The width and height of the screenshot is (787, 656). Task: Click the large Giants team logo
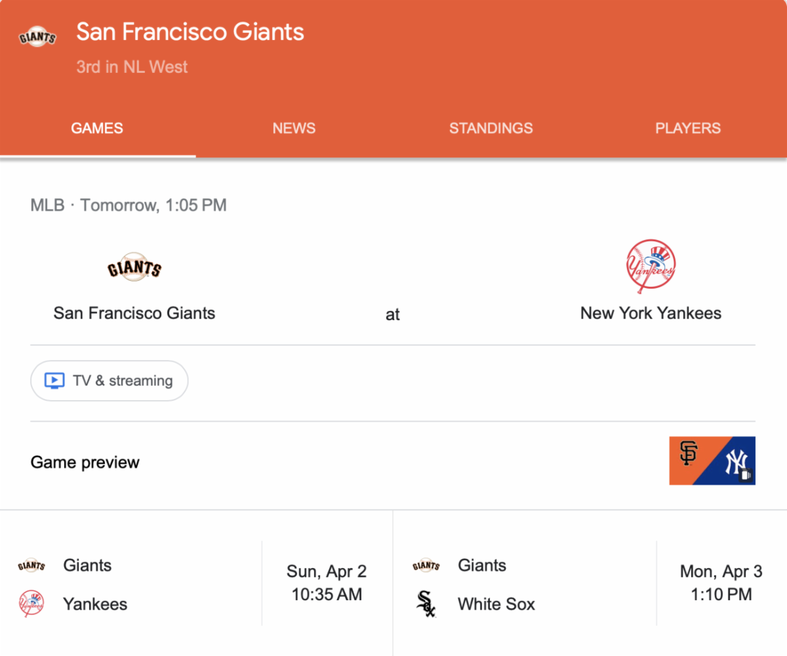point(134,268)
